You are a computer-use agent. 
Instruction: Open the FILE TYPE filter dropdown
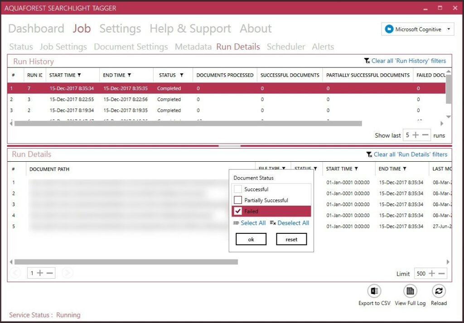point(284,168)
